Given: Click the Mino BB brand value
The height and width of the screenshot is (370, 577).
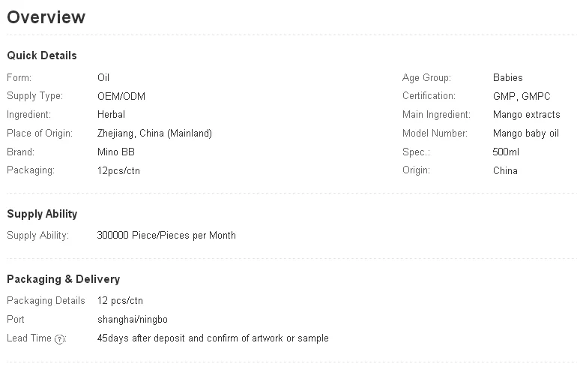Looking at the screenshot, I should (x=116, y=152).
